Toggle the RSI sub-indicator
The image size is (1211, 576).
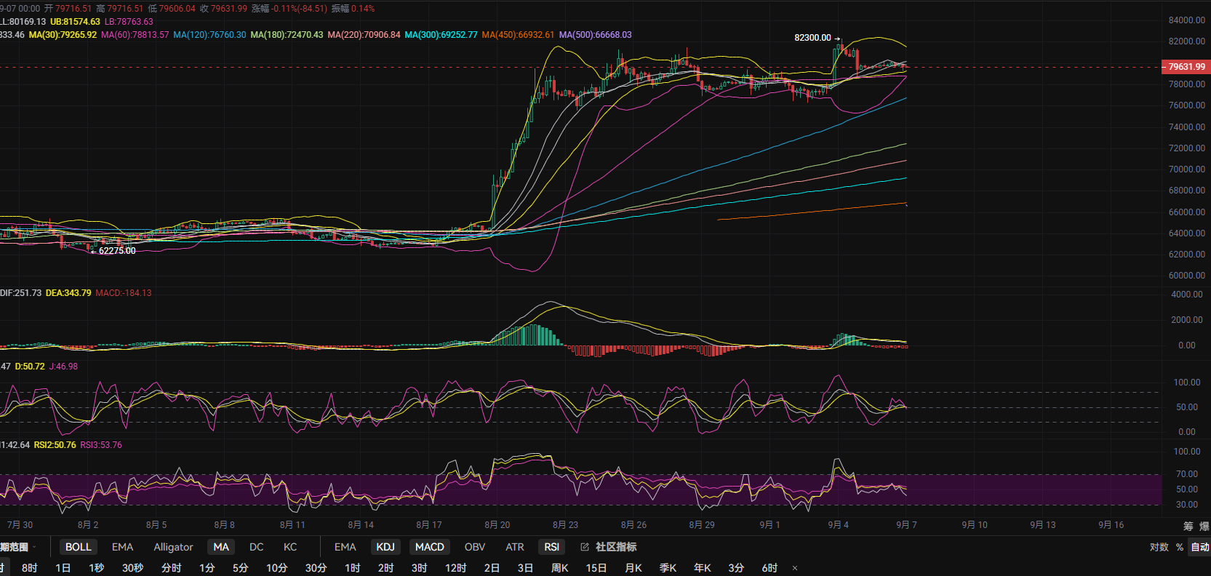click(552, 547)
